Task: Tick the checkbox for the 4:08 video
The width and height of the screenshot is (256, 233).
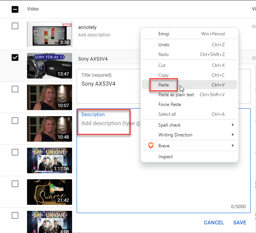Action: (15, 215)
